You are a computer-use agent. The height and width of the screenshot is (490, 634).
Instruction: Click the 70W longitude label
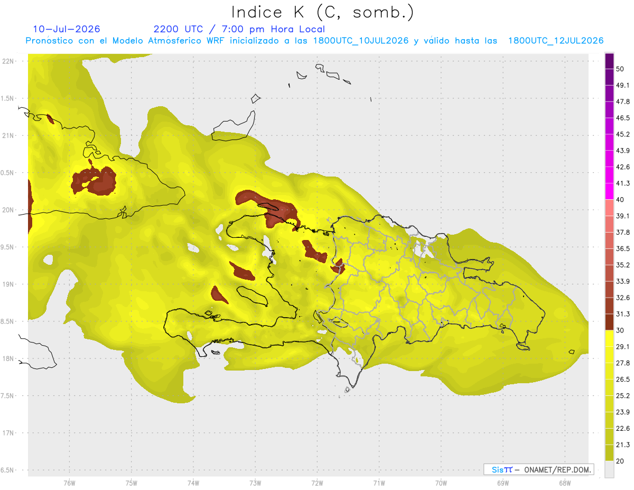[441, 483]
